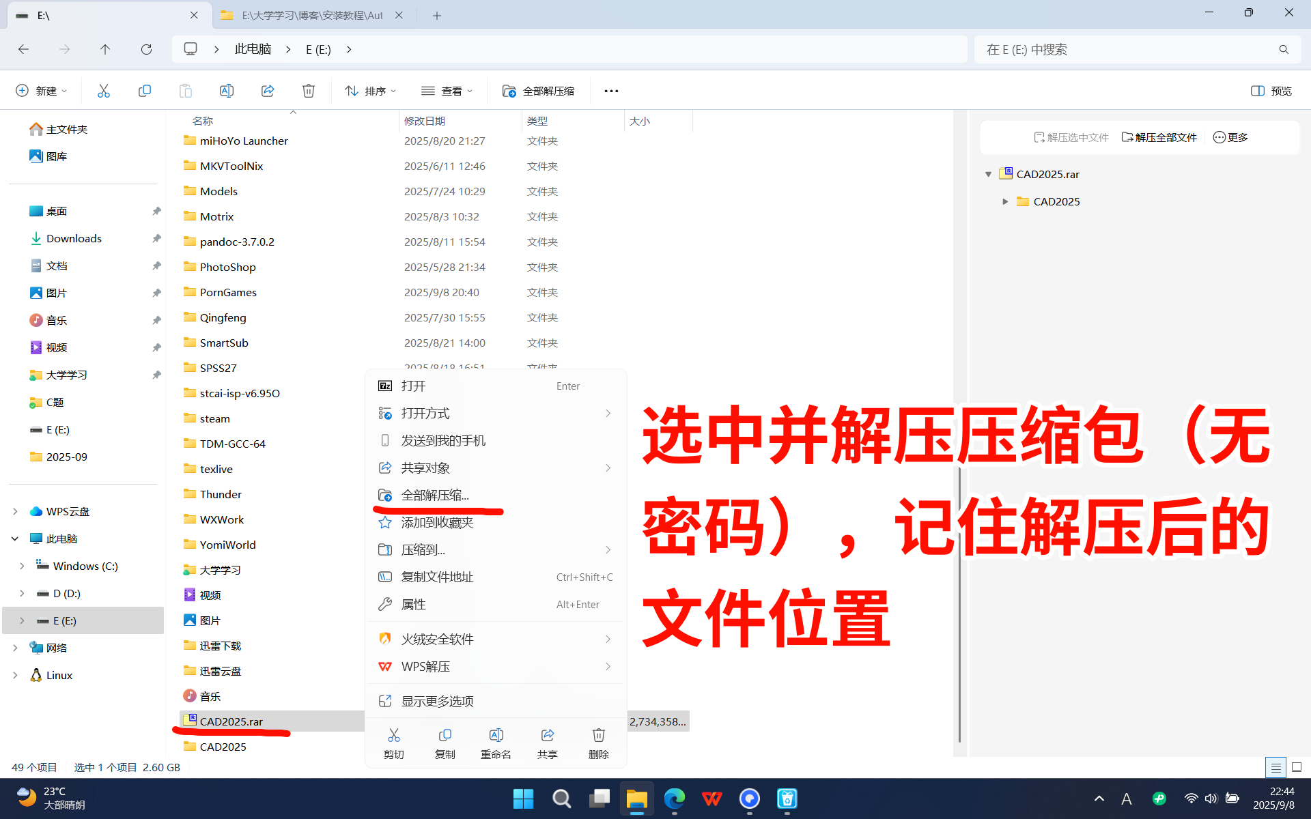The image size is (1311, 819).
Task: Click the 全部解压缩 toolbar button
Action: pyautogui.click(x=538, y=91)
